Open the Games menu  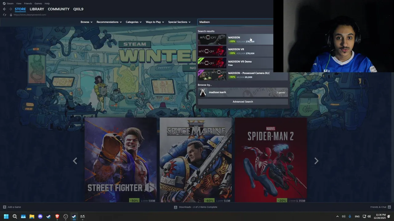click(x=38, y=3)
